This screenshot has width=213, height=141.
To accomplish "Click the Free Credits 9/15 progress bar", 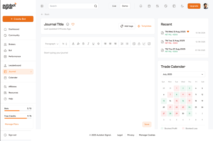I will [18, 118].
